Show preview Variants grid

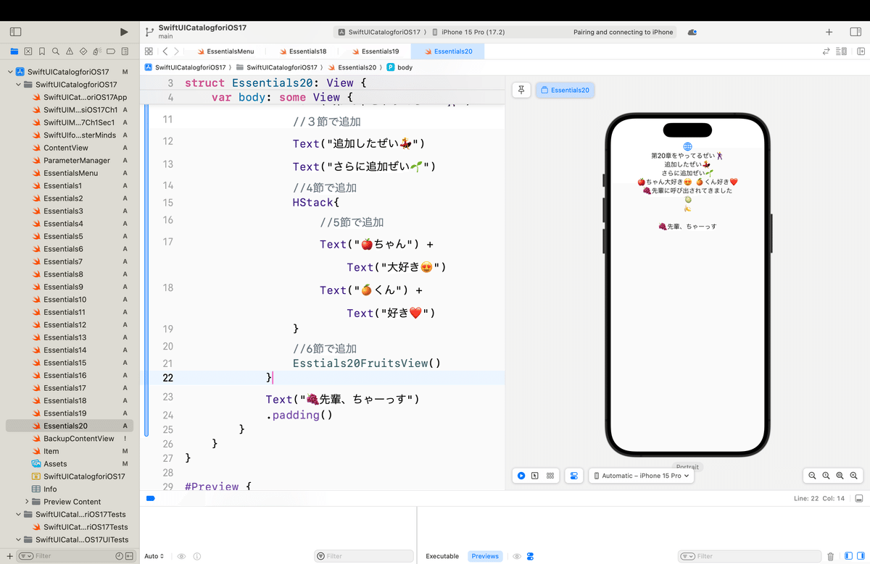click(550, 476)
